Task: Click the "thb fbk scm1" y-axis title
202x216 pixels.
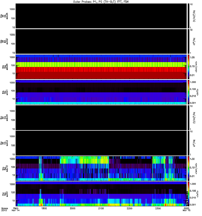Action: (x=5, y=92)
